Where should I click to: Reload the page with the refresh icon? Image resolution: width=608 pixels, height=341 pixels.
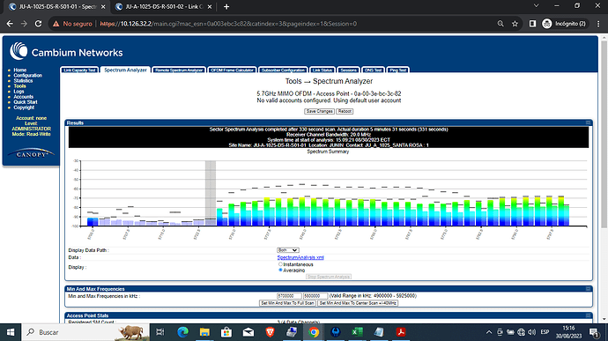tap(38, 24)
